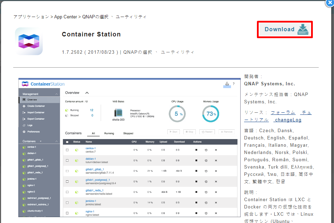The height and width of the screenshot is (223, 334).
Task: Open the changeLog link
Action: [288, 120]
